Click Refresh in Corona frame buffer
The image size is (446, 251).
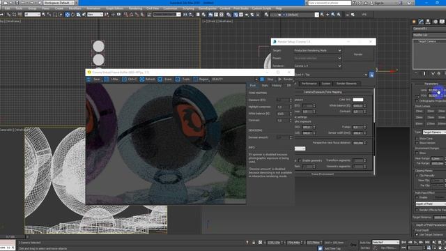click(x=148, y=79)
